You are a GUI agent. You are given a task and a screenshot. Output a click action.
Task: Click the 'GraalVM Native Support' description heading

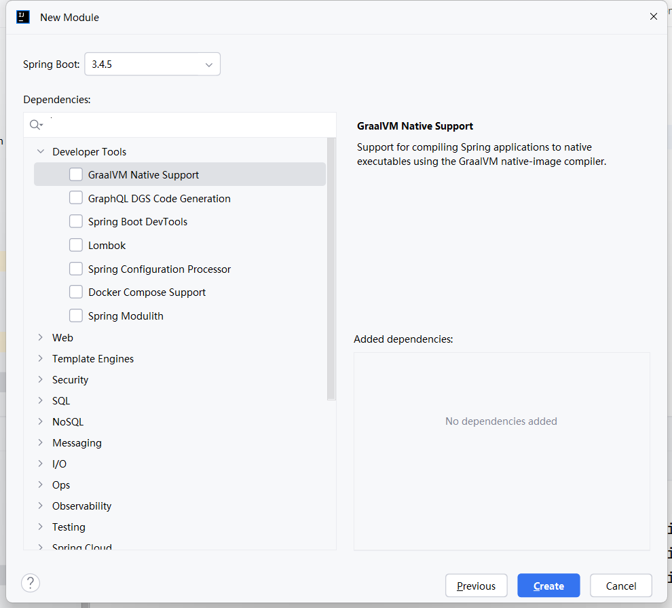pyautogui.click(x=415, y=126)
